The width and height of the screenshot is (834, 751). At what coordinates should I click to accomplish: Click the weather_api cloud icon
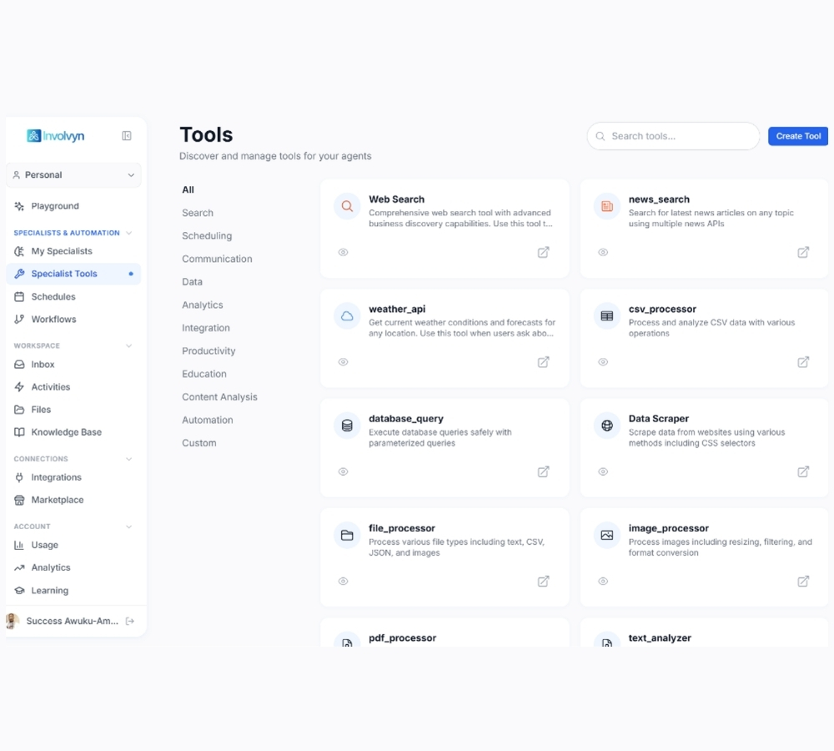tap(347, 316)
